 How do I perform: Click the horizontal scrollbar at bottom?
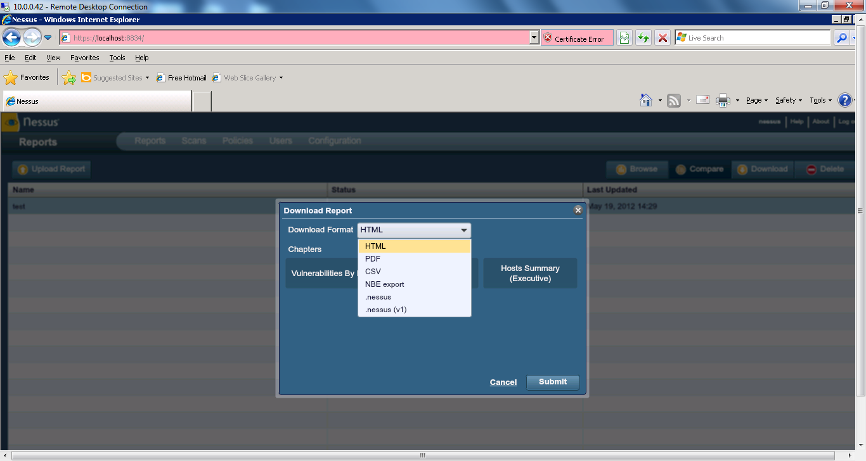(422, 455)
